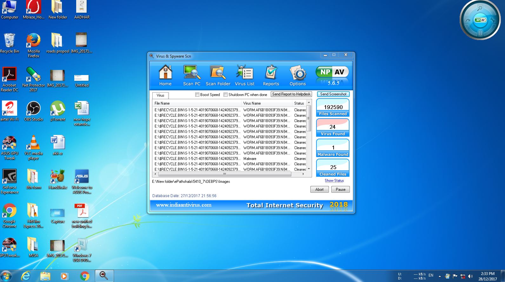Open the volume control in tray
505x282 pixels.
[x=470, y=276]
